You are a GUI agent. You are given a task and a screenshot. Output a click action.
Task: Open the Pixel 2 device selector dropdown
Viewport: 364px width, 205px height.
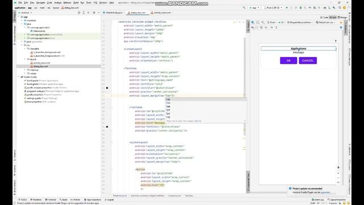pyautogui.click(x=273, y=7)
